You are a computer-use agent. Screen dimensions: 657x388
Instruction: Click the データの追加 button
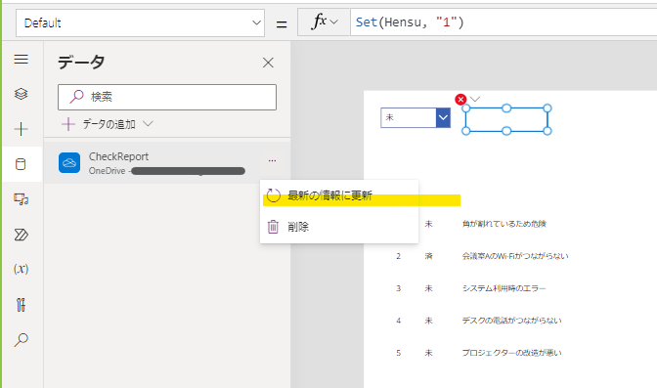[108, 124]
